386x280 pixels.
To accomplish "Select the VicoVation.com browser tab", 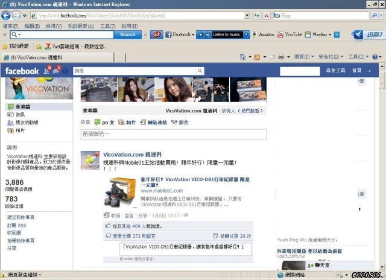I will (x=58, y=57).
